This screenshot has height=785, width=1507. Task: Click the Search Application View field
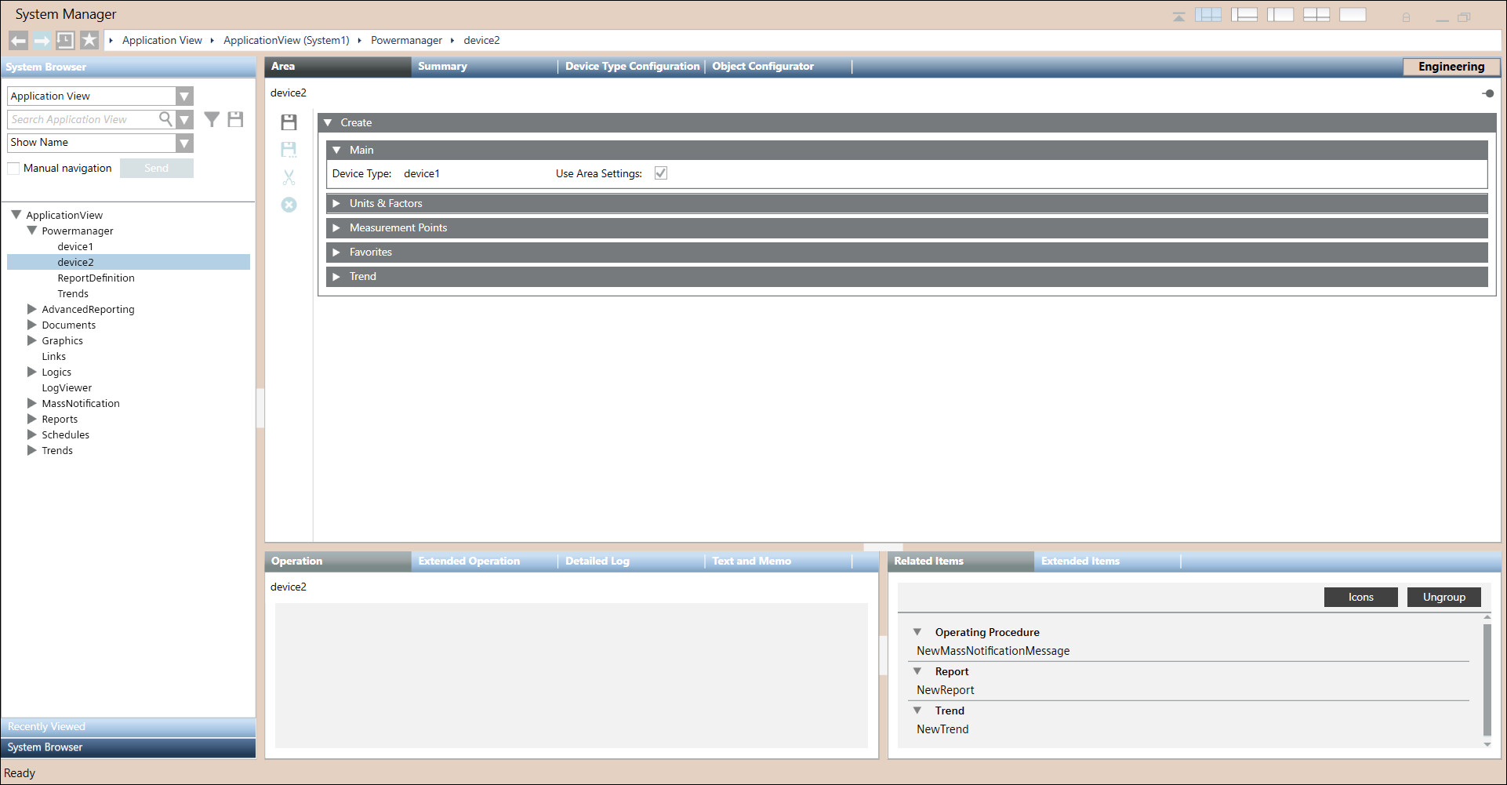82,120
